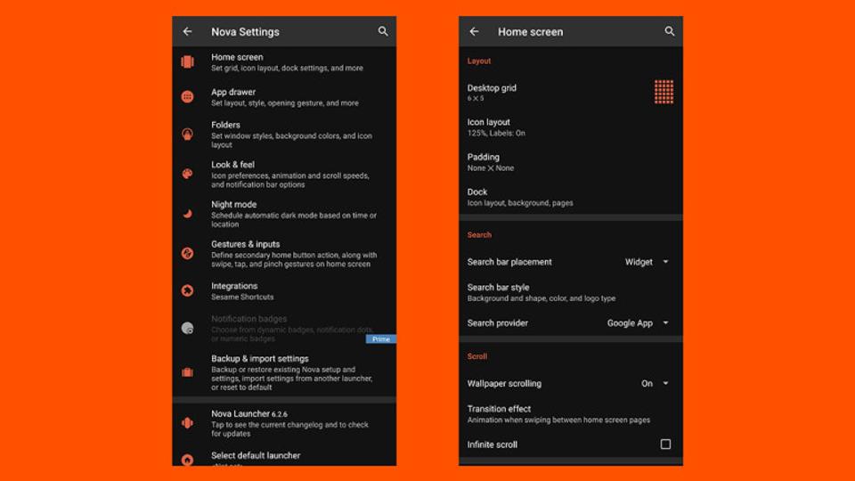Viewport: 855px width, 481px height.
Task: Click the Select default launcher home icon
Action: pyautogui.click(x=188, y=460)
